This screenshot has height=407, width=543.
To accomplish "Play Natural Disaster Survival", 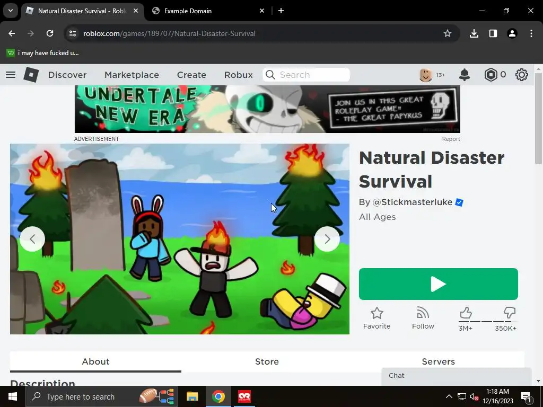I will (439, 284).
